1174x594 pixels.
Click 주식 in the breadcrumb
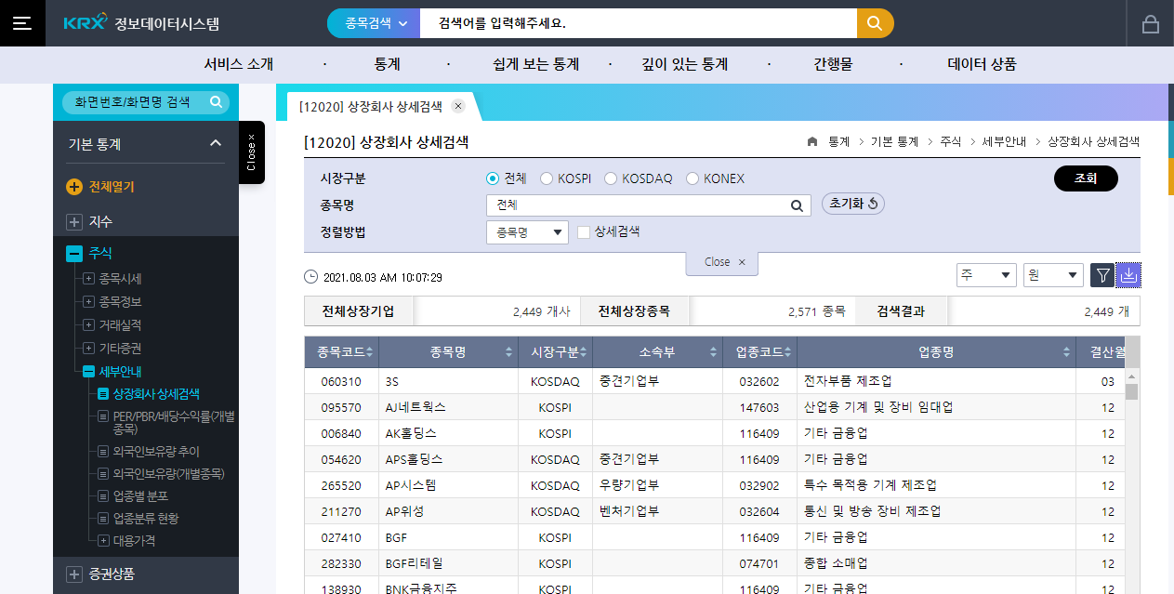(x=951, y=142)
